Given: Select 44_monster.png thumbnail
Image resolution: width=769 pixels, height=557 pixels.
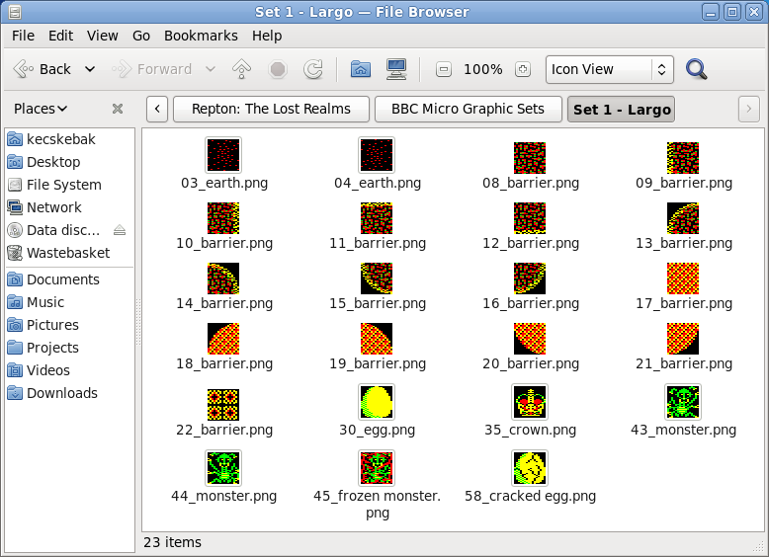Looking at the screenshot, I should coord(223,468).
